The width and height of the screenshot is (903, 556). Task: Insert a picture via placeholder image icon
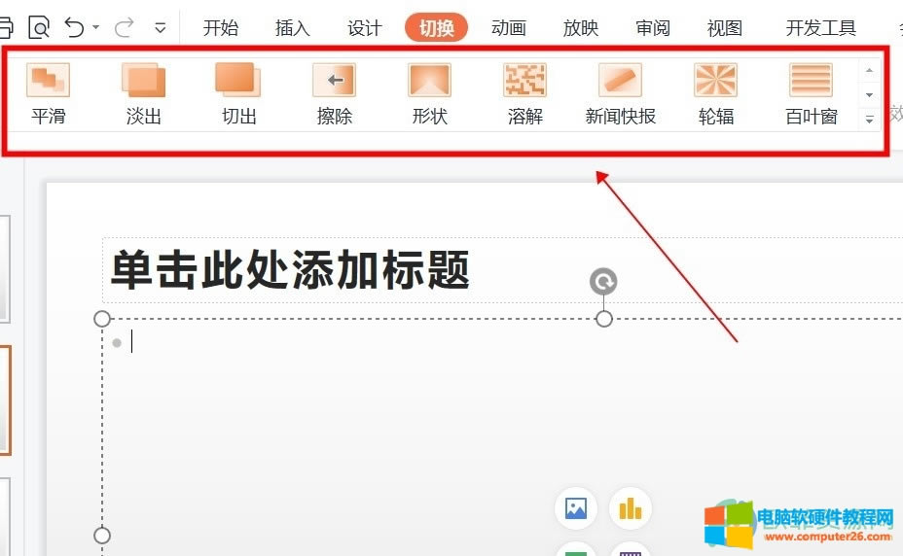[x=575, y=507]
